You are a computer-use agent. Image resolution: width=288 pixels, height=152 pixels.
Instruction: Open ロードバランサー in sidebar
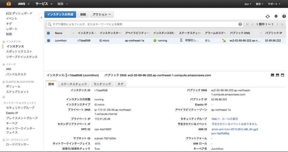coord(18,144)
